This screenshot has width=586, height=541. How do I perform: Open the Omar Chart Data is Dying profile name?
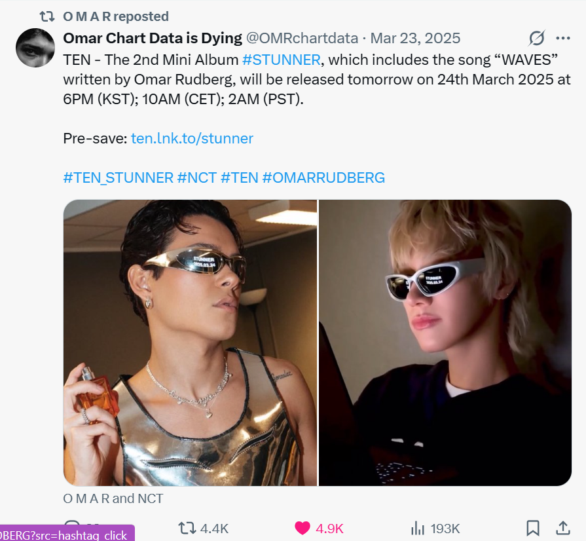click(153, 38)
